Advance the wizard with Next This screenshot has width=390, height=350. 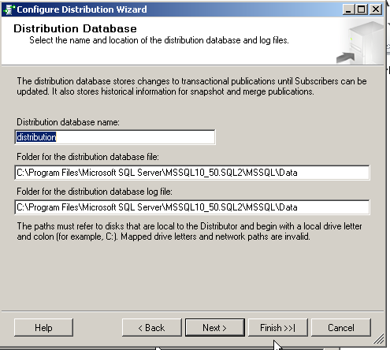click(x=215, y=328)
